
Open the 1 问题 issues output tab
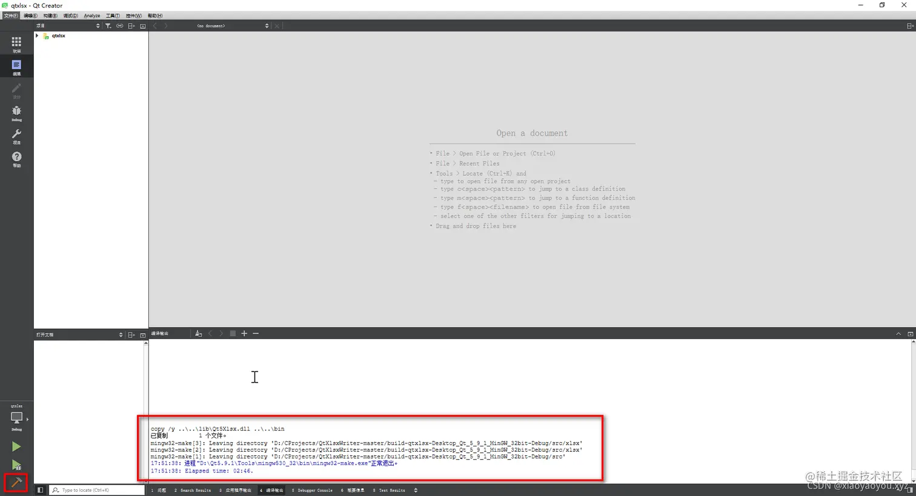pyautogui.click(x=159, y=490)
